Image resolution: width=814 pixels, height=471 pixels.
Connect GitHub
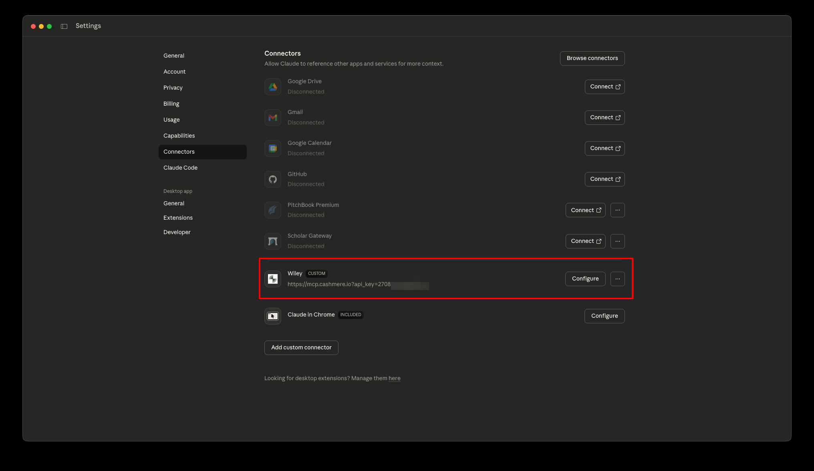tap(605, 179)
